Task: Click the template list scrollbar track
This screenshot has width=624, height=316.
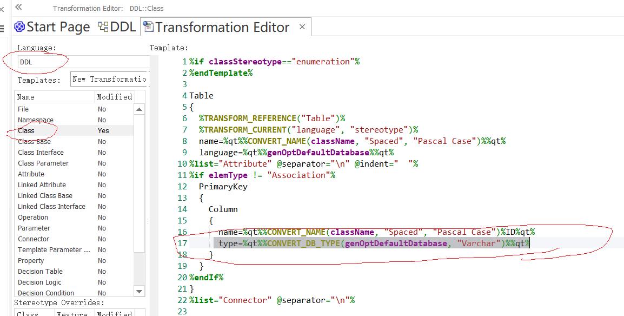Action: [139, 269]
